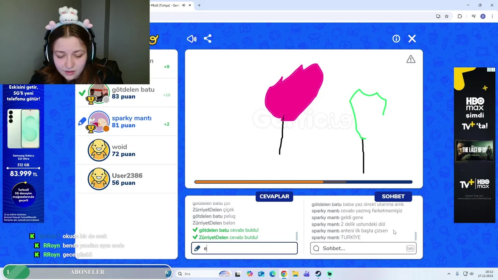
Task: Open Microsoft Edge from the taskbar
Action: point(272,274)
